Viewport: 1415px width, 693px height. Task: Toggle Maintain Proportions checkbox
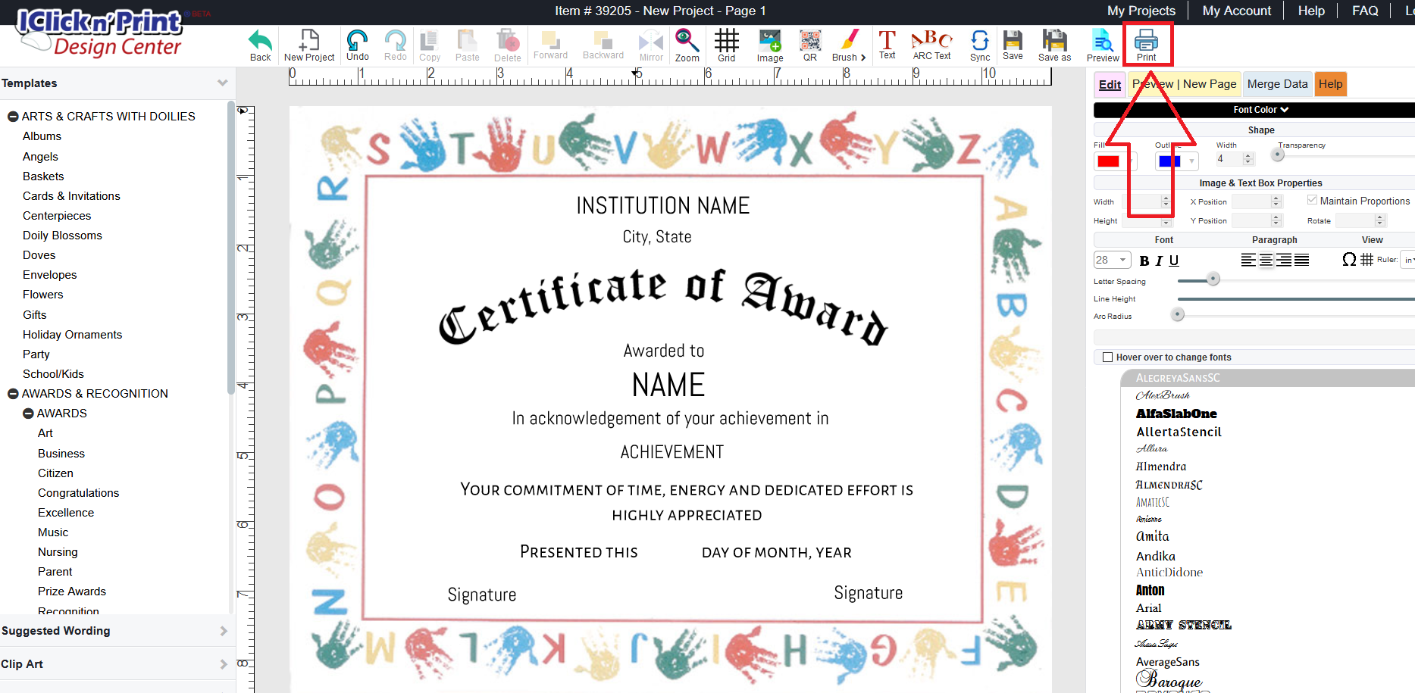tap(1312, 200)
